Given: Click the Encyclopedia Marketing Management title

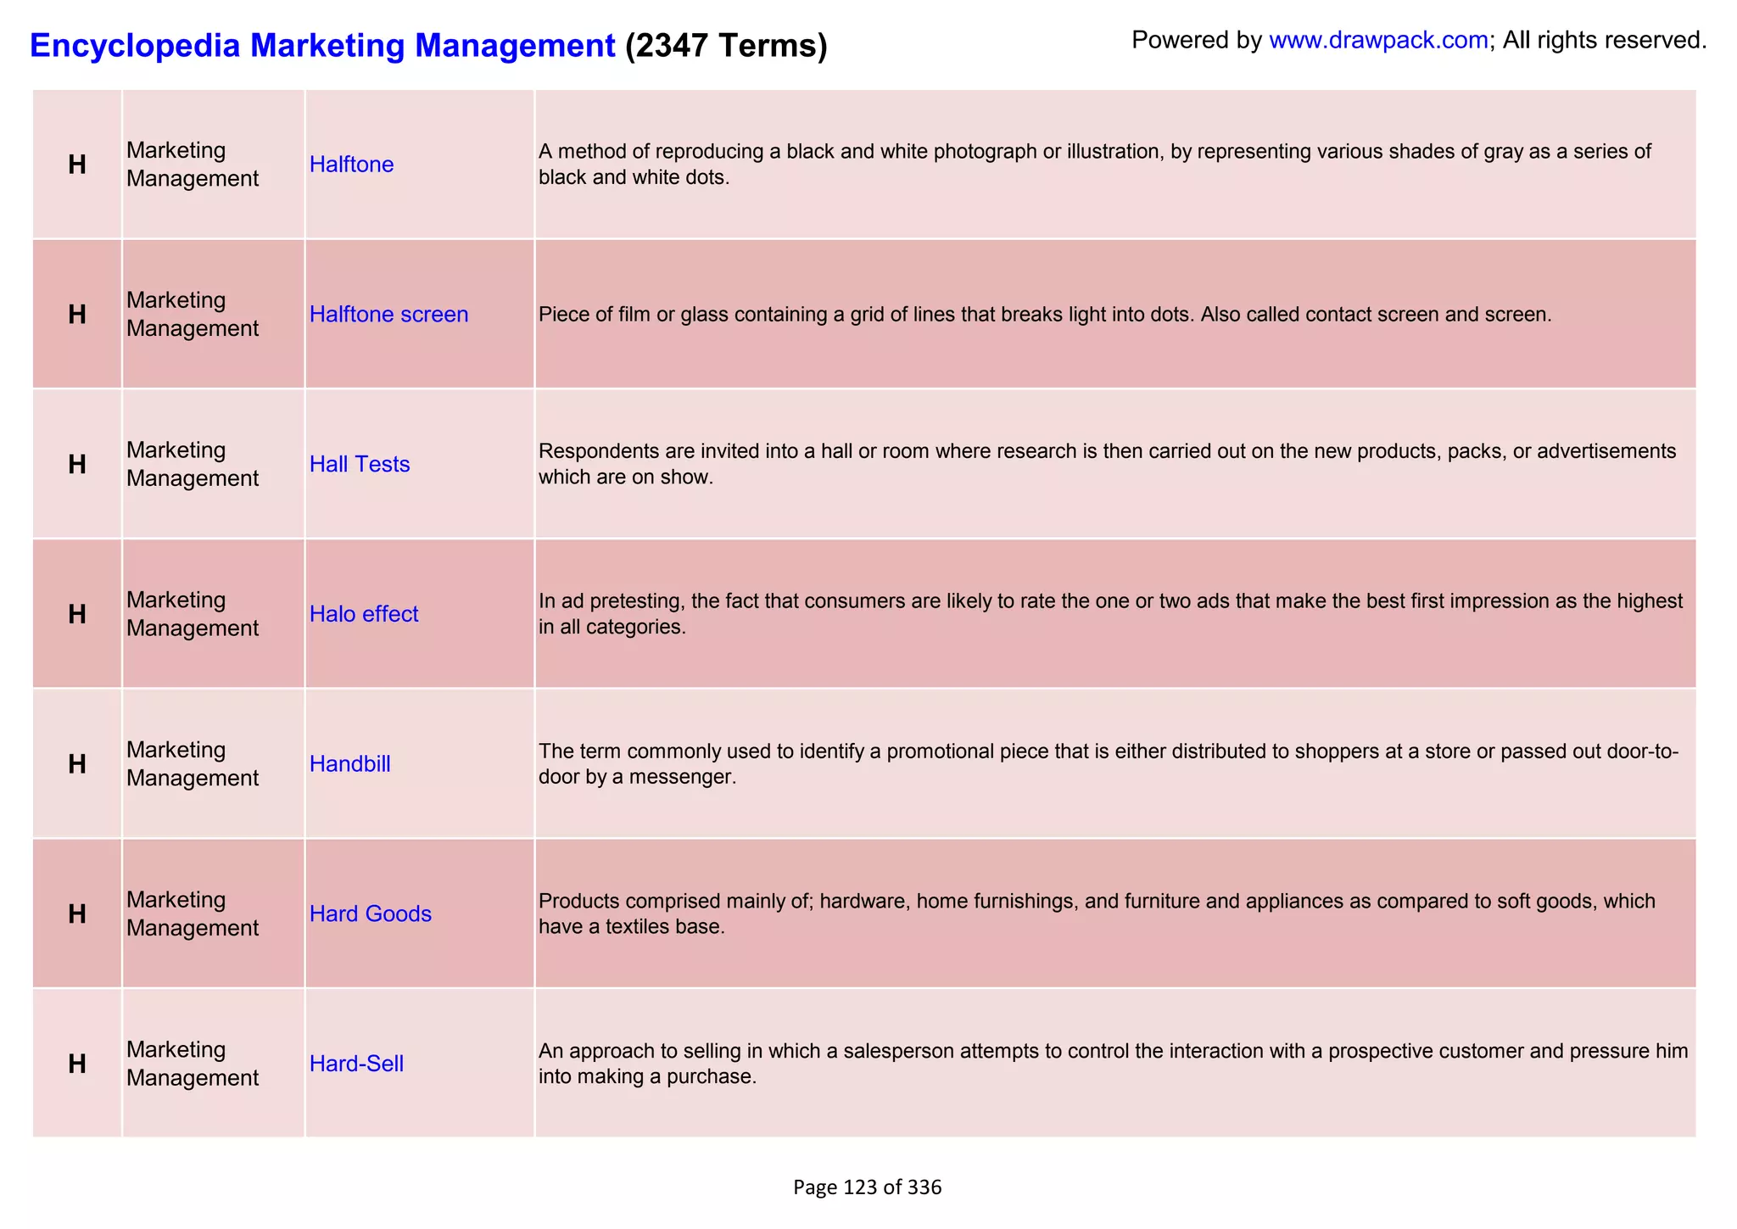Looking at the screenshot, I should click(322, 45).
